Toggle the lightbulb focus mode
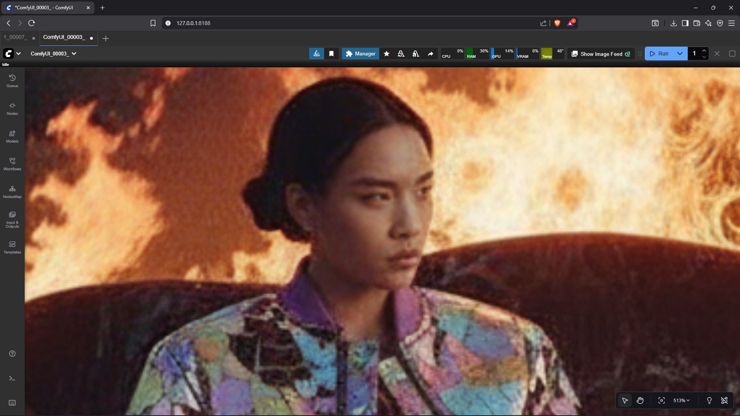This screenshot has height=416, width=740. point(709,401)
